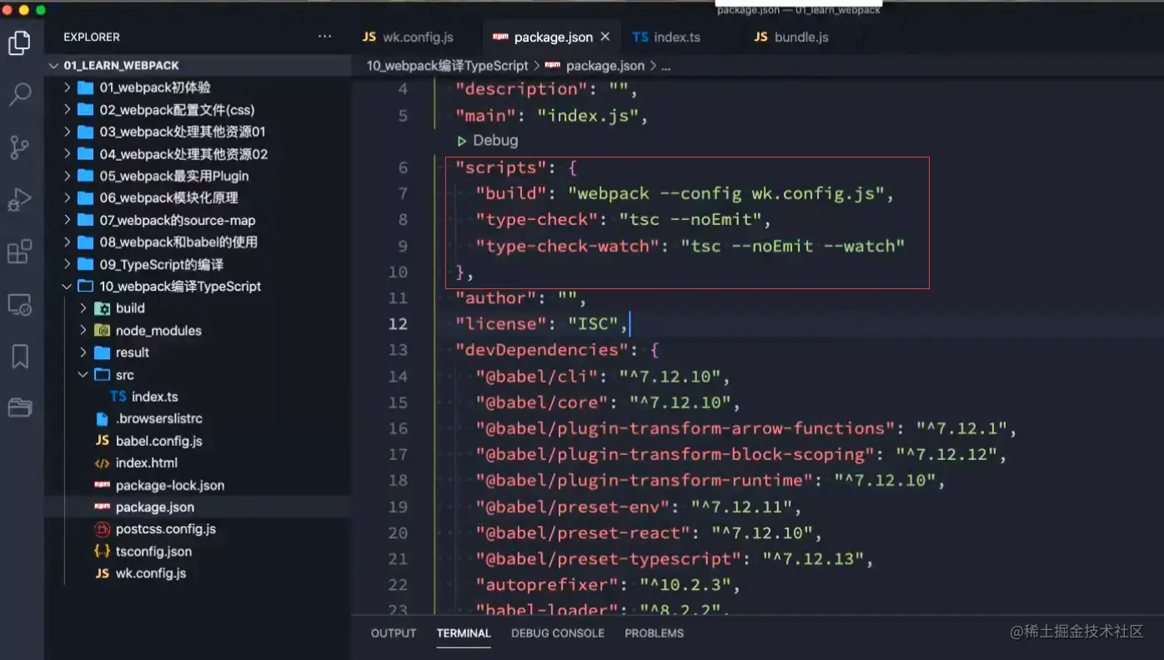Close the package.json editor tab
Screen dimensions: 1164x660
[x=605, y=37]
